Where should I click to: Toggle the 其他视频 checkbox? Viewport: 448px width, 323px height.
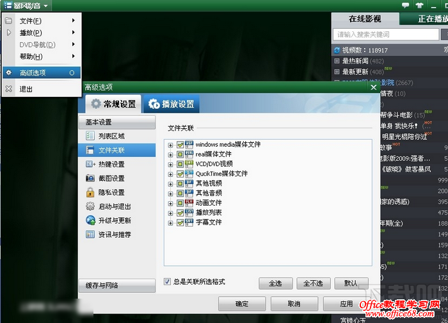pos(180,184)
